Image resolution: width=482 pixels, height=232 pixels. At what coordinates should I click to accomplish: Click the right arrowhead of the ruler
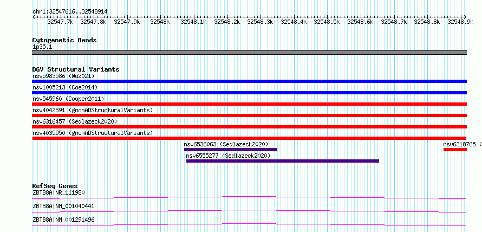click(465, 17)
